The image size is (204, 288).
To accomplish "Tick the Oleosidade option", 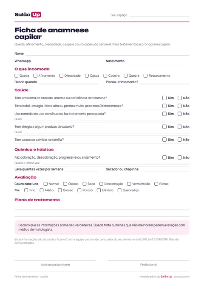I will tap(61, 75).
